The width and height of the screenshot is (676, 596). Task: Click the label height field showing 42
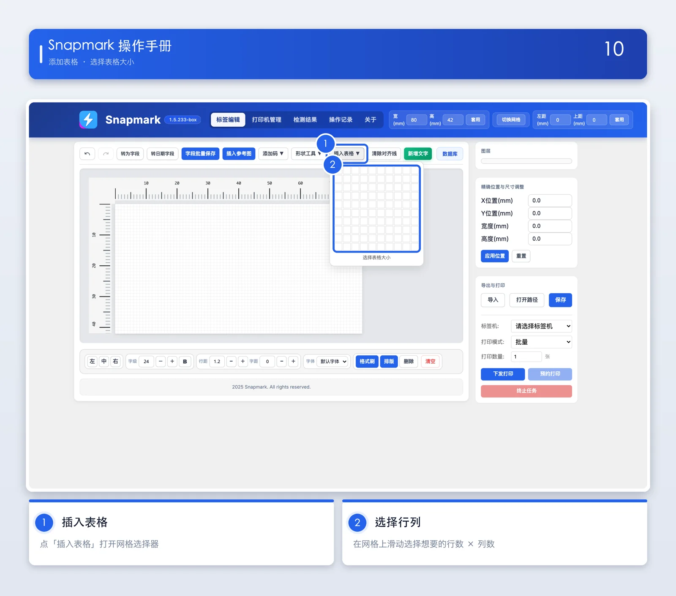(452, 120)
